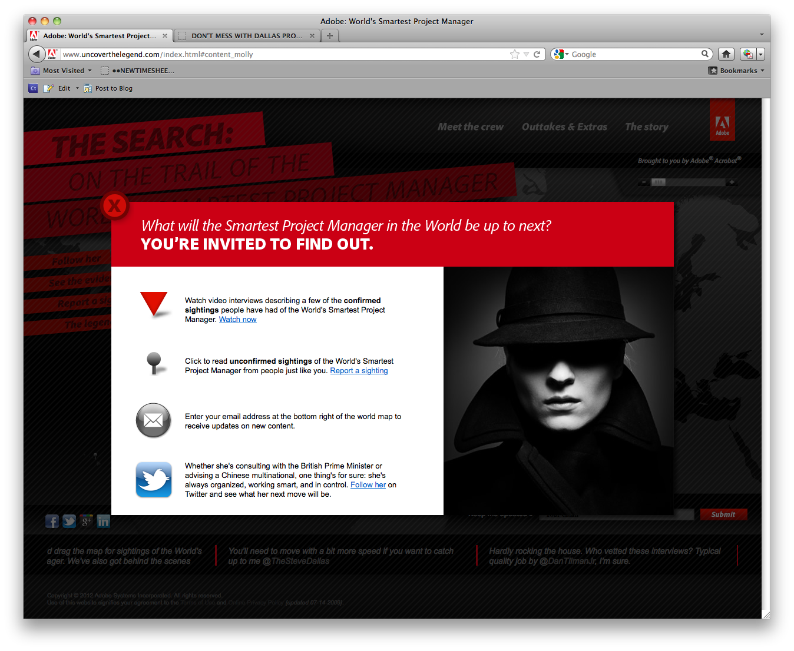The height and width of the screenshot is (651, 794).
Task: Click the Twitter share icon at bottom left
Action: 70,521
